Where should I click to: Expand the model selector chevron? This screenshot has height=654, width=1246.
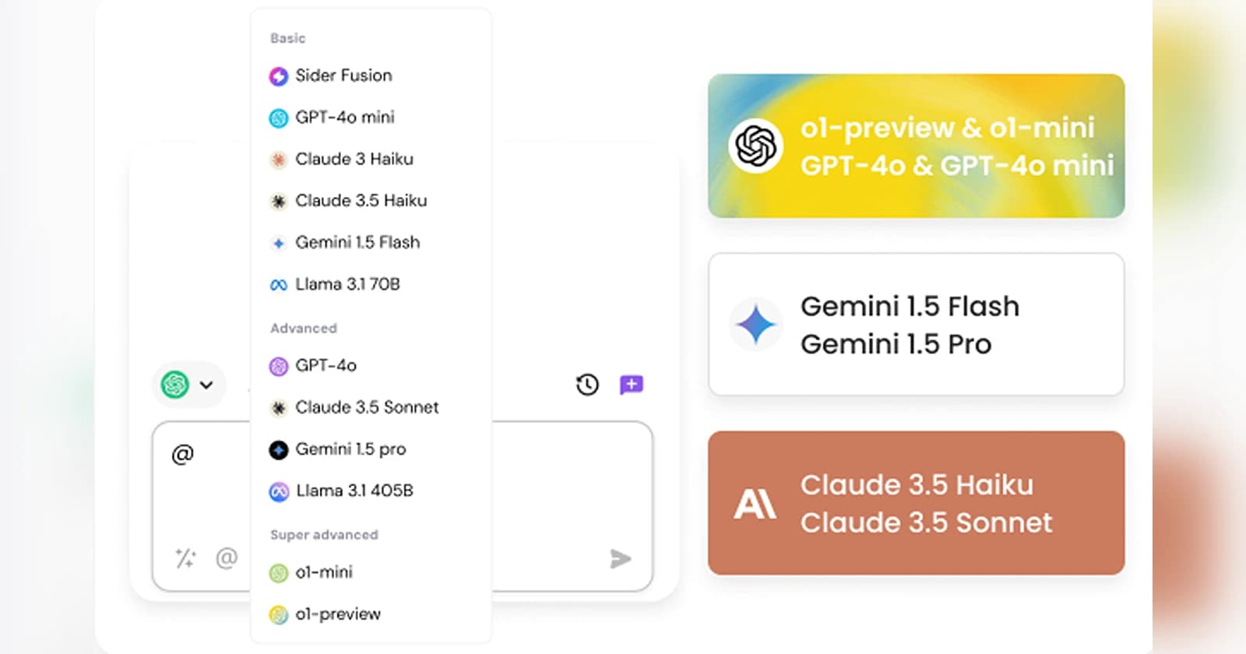coord(206,385)
